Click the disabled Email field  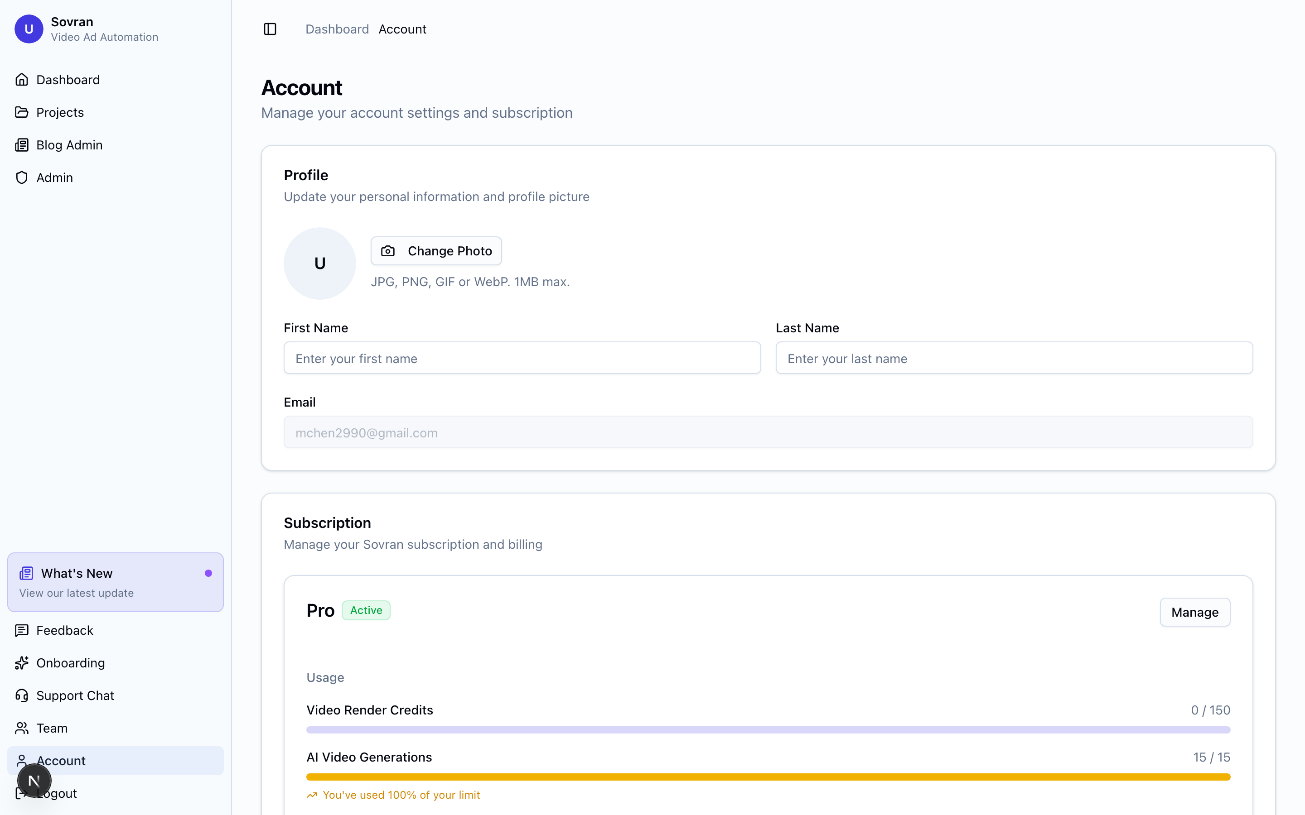768,432
